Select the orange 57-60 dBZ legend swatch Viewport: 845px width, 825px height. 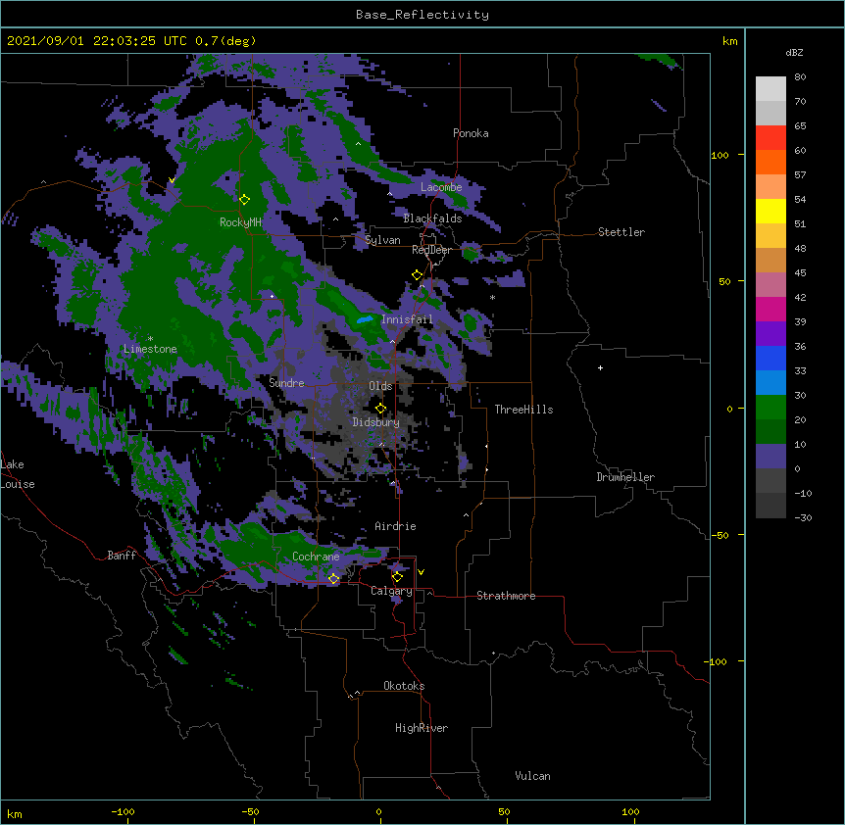pos(770,162)
